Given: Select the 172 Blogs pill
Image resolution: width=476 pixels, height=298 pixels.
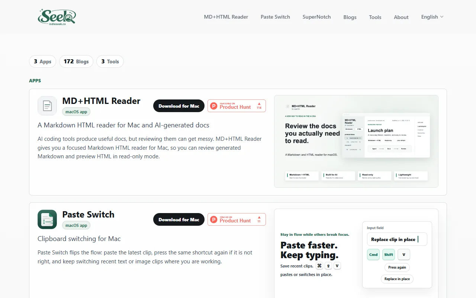Looking at the screenshot, I should click(x=76, y=61).
